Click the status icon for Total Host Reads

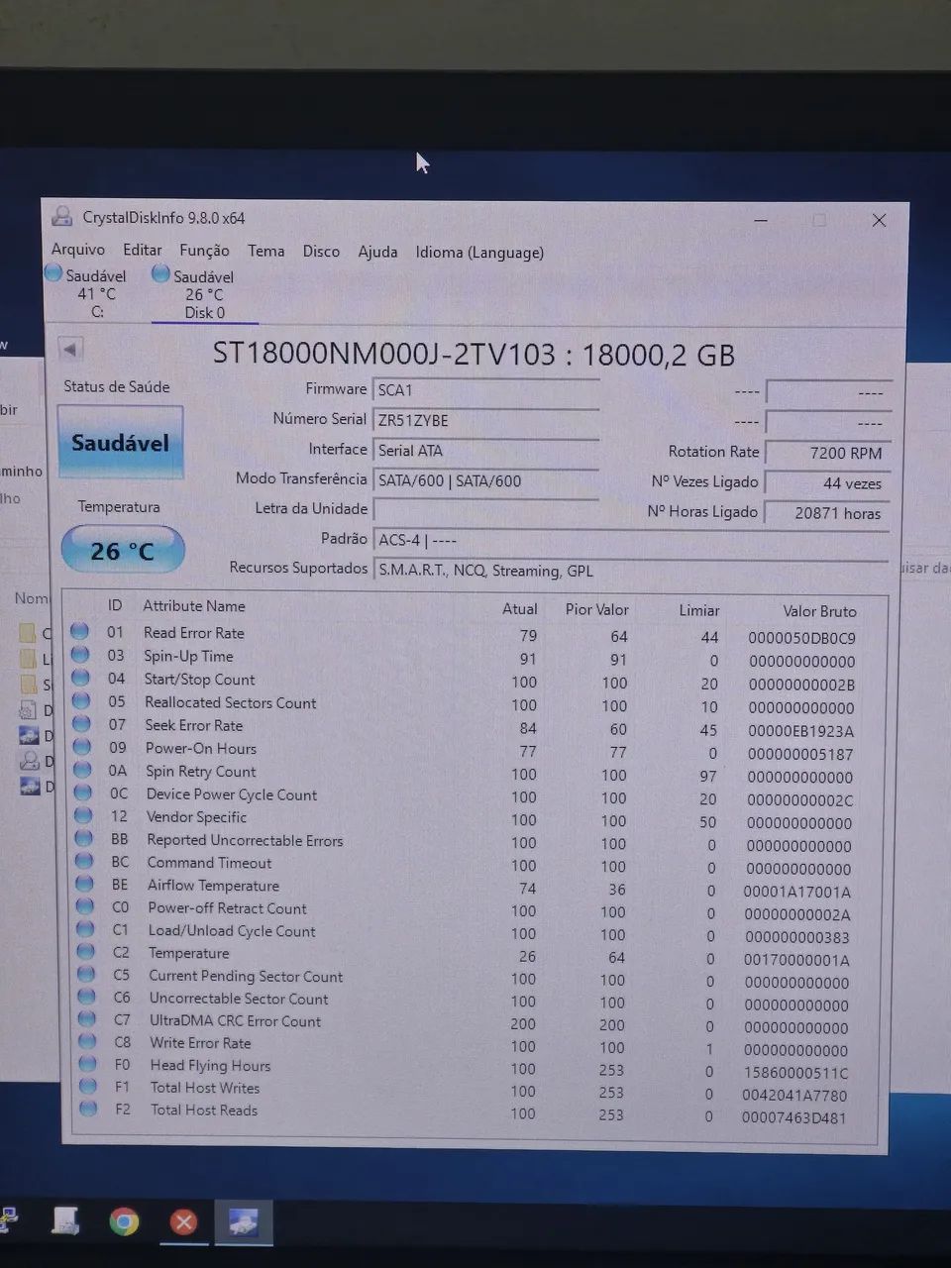click(x=89, y=1109)
